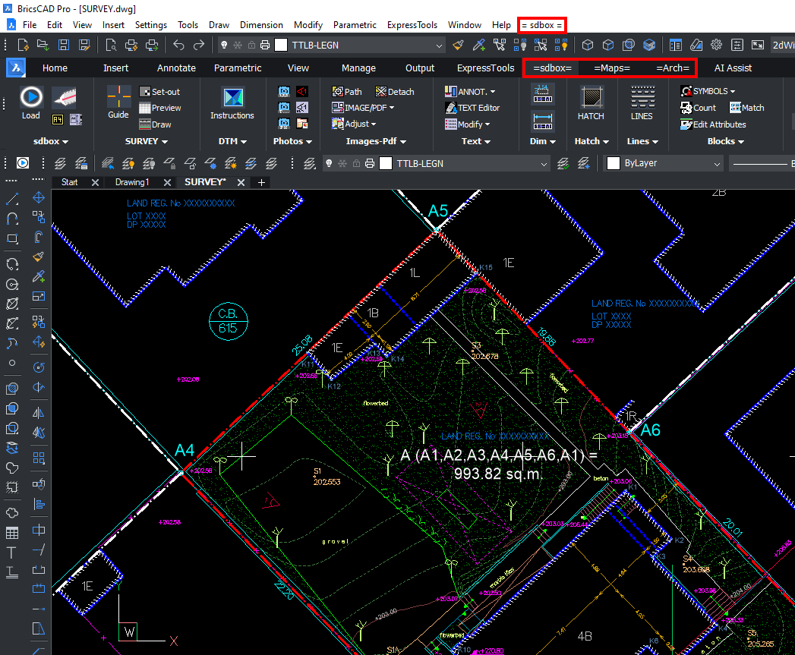Screen dimensions: 795x655
Task: Open the Dimension menu
Action: pyautogui.click(x=261, y=25)
